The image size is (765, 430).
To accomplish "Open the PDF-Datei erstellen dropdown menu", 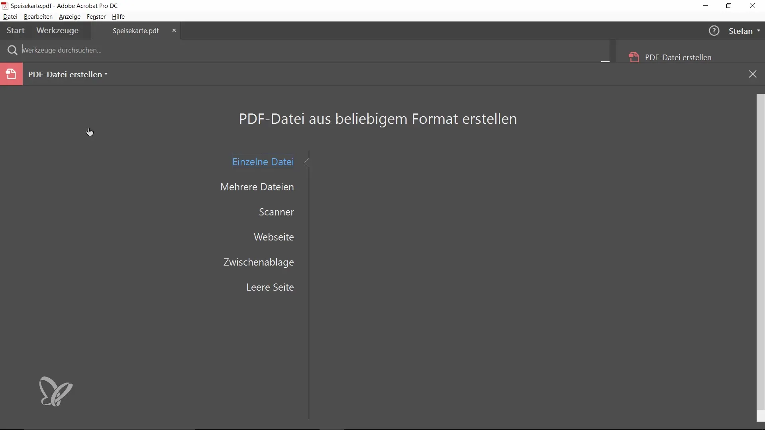I will coord(68,74).
